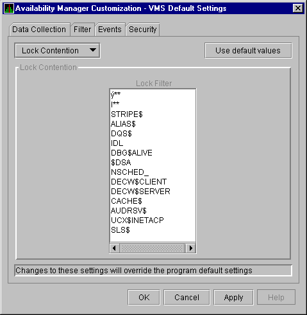Switch to the Data Collection tab
Image resolution: width=307 pixels, height=315 pixels.
coord(39,30)
